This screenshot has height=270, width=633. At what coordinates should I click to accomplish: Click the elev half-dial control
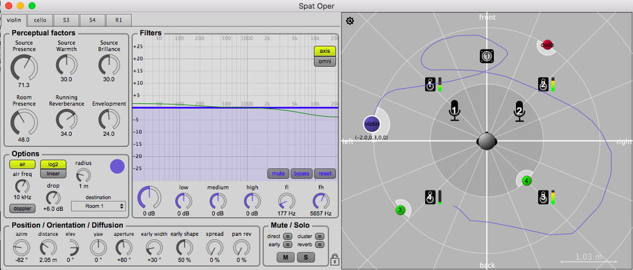click(73, 247)
